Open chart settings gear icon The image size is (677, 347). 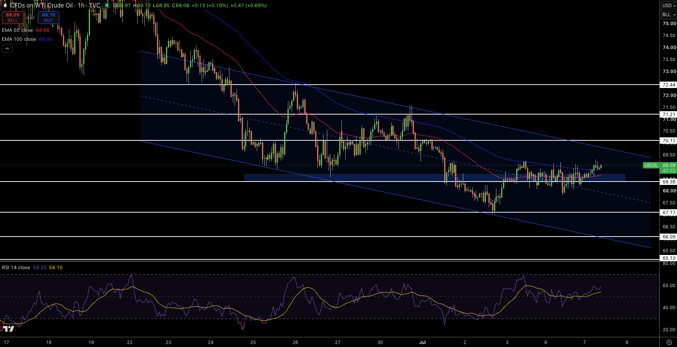point(669,342)
